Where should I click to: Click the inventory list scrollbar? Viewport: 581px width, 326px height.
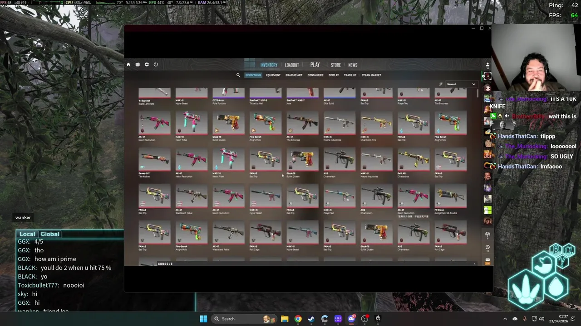coord(478,93)
